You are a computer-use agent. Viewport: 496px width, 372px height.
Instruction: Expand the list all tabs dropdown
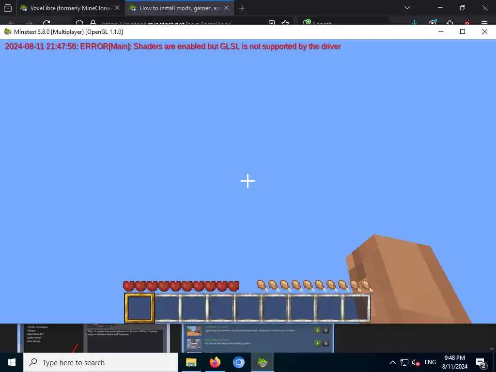407,8
